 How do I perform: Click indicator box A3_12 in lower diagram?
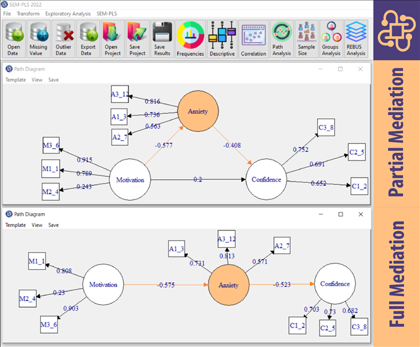point(227,239)
